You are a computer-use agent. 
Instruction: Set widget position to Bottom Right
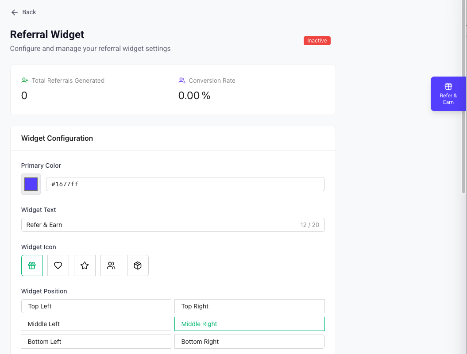(250, 342)
